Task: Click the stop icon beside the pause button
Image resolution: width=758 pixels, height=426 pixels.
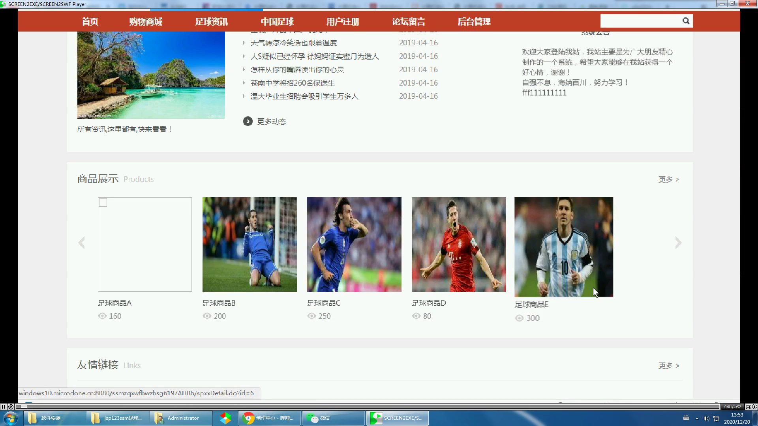Action: click(x=11, y=407)
